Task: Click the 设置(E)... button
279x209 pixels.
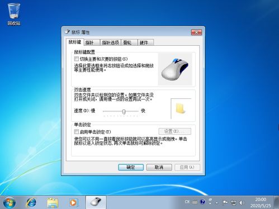Action: 174,131
